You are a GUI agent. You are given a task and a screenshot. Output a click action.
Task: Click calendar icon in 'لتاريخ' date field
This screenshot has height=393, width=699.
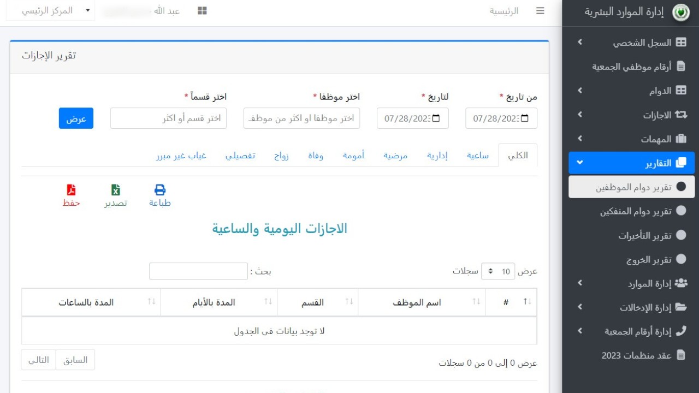(x=436, y=118)
